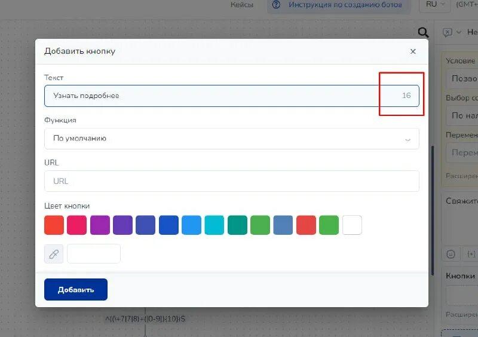Open the Кейсы menu item

(x=242, y=5)
